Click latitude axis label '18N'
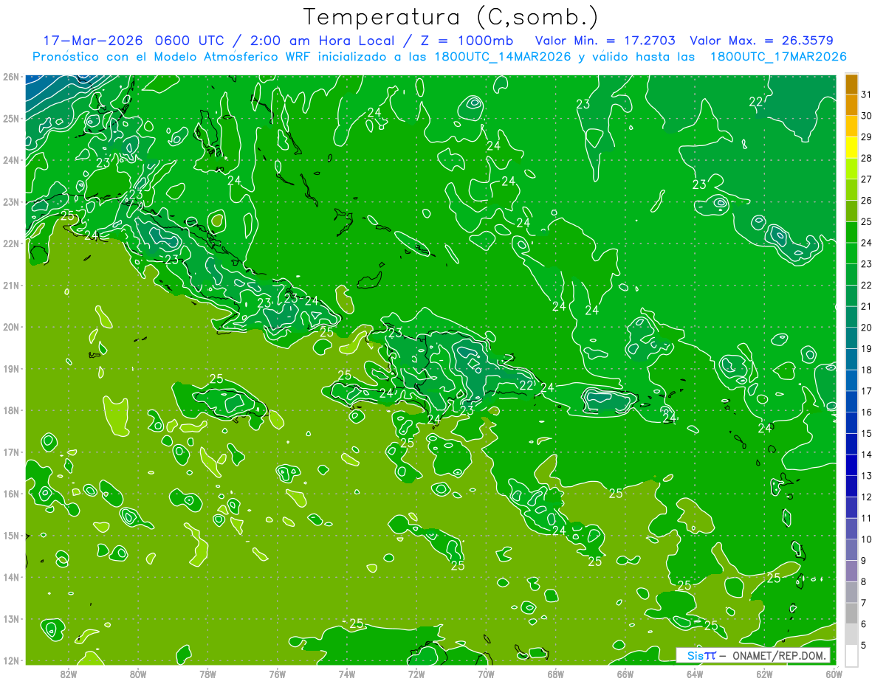The image size is (886, 684). point(10,410)
